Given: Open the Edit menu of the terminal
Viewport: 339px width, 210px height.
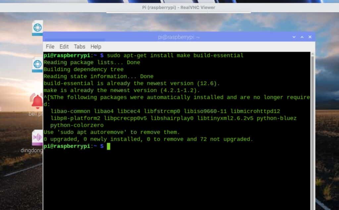Looking at the screenshot, I should pyautogui.click(x=64, y=47).
